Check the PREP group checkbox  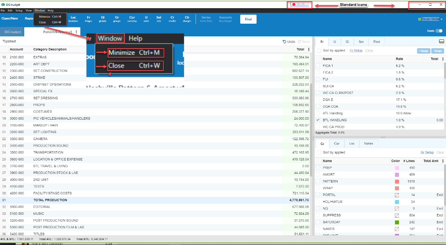(x=318, y=167)
